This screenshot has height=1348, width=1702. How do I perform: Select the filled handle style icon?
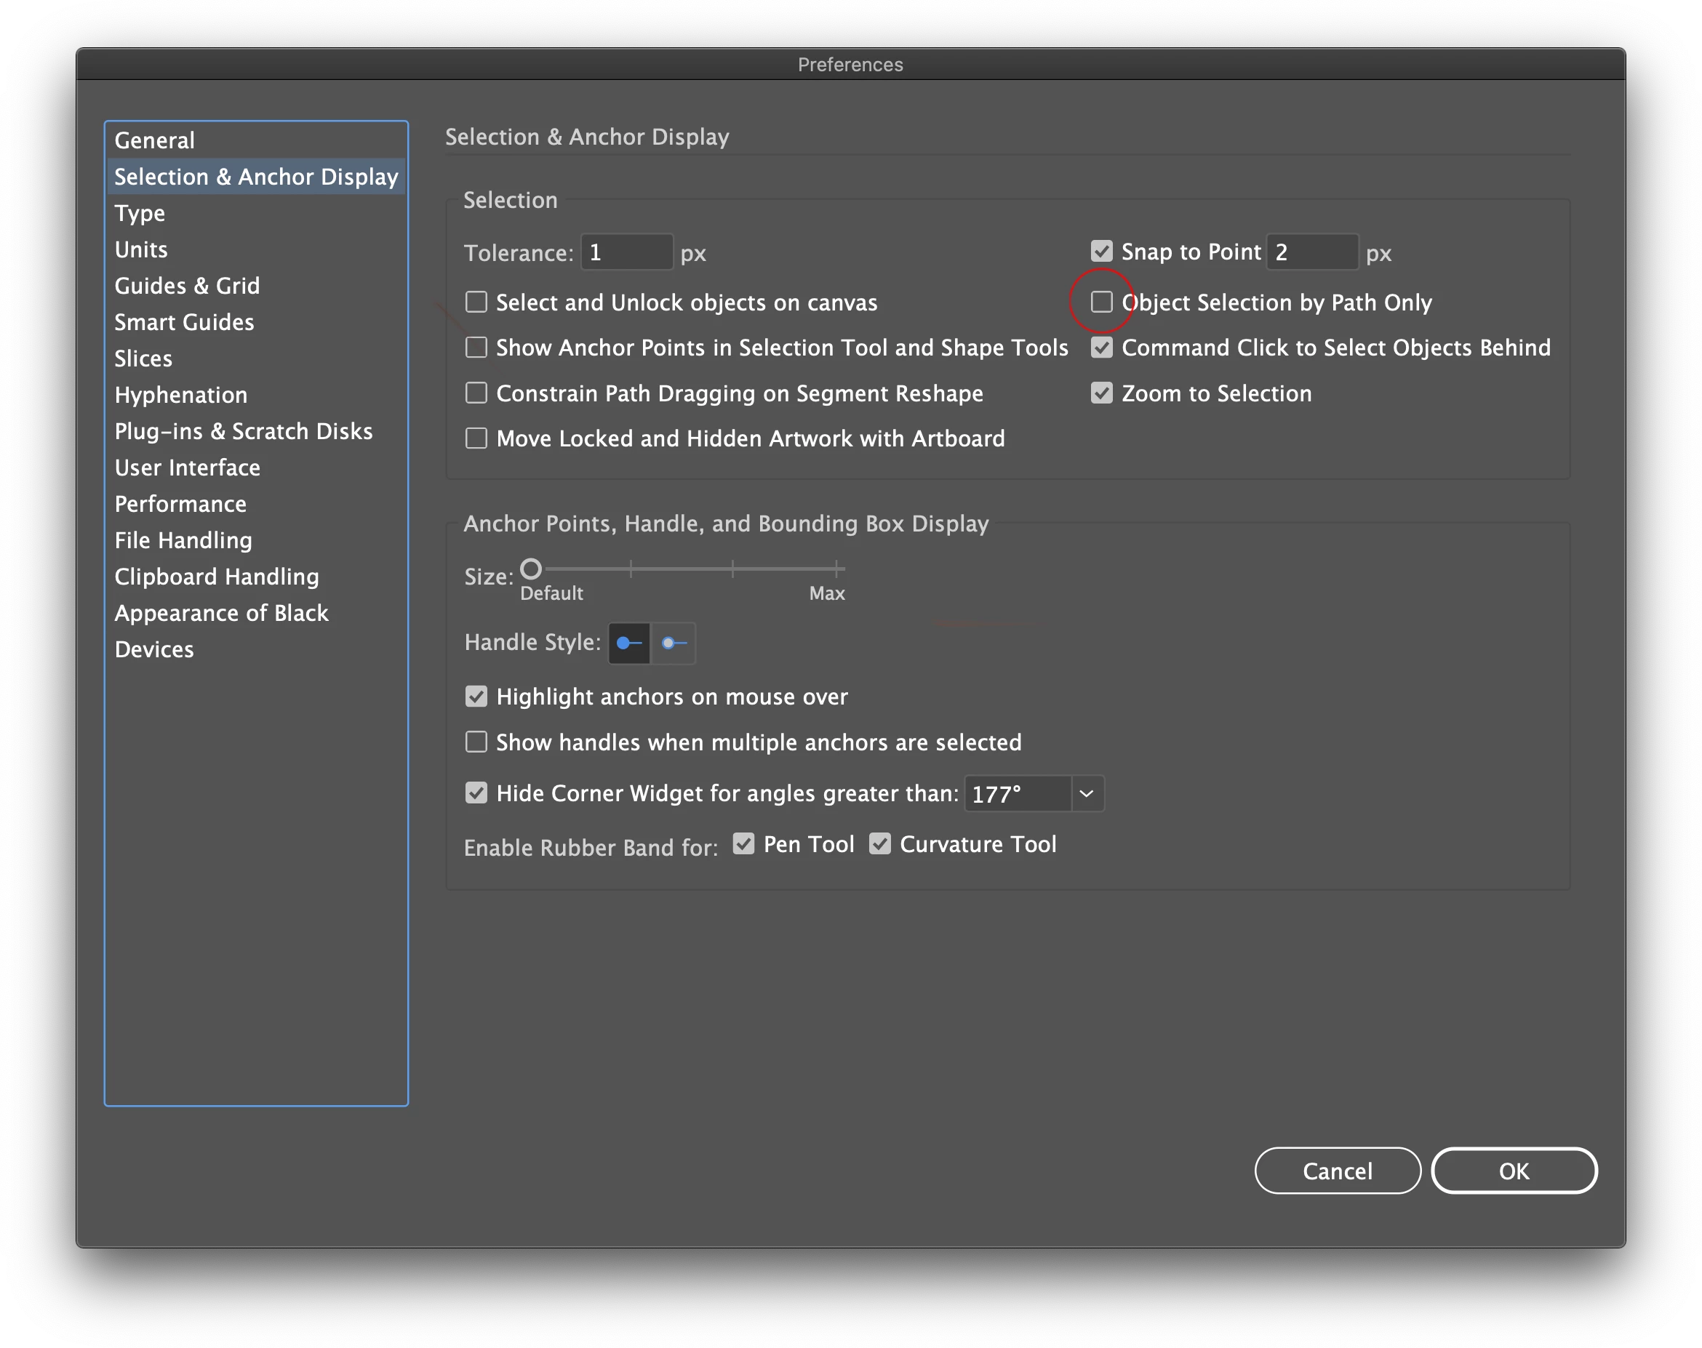coord(629,643)
